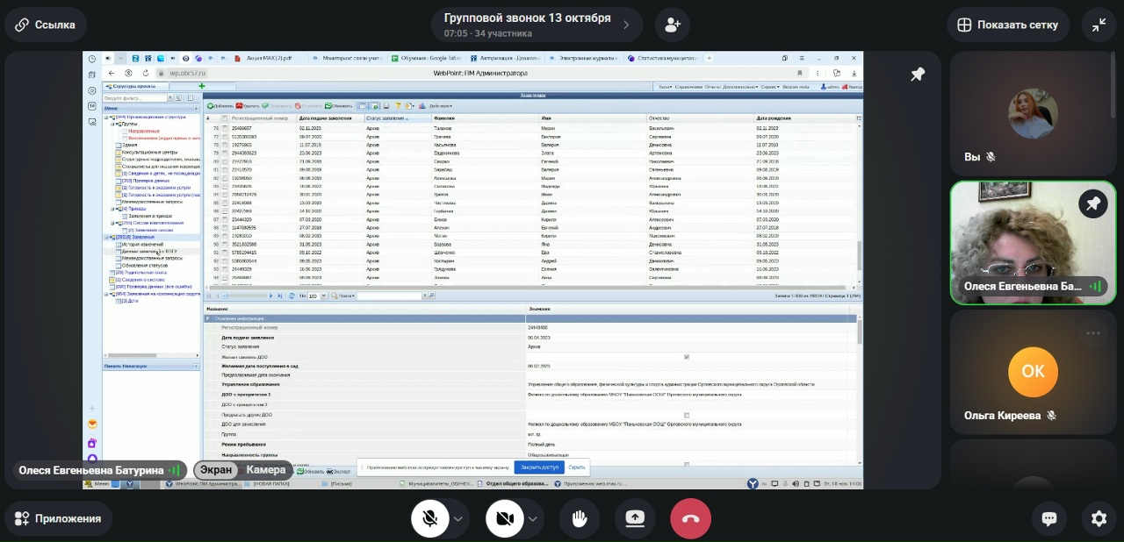1124x542 pixels.
Task: Click the more options dots on Ольга's tile
Action: point(1092,333)
